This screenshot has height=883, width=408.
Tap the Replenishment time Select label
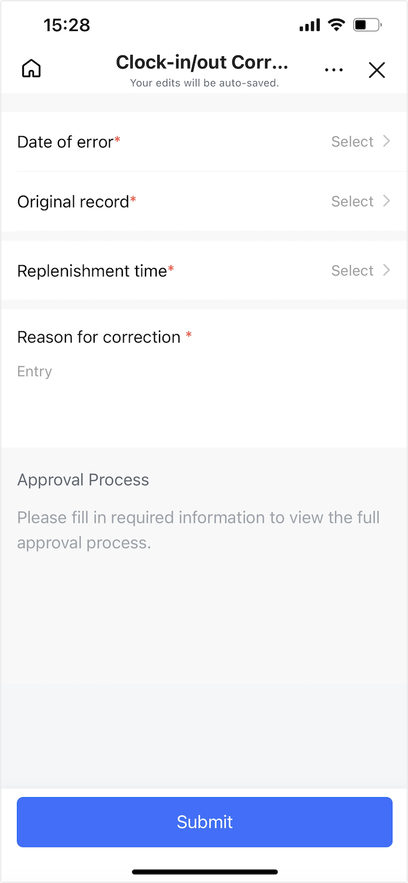[x=352, y=270]
